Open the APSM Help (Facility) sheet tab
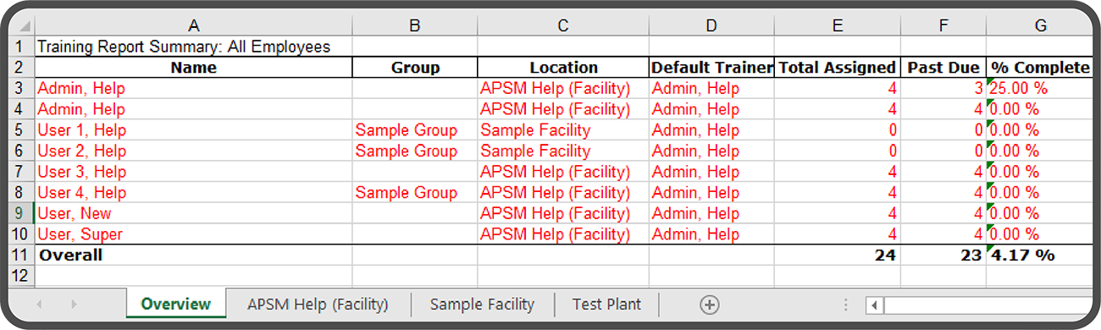Screen dimensions: 1101x330 coord(318,304)
